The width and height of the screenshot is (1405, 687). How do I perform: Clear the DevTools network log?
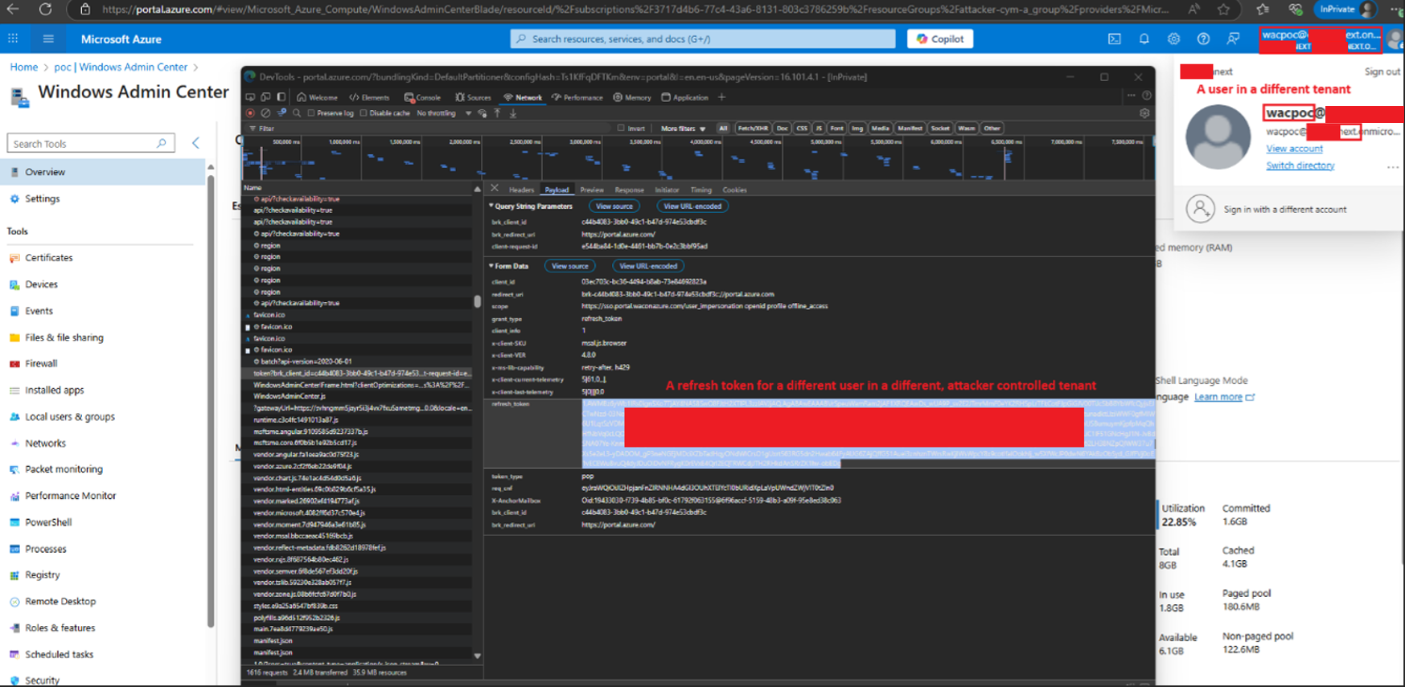[x=265, y=113]
